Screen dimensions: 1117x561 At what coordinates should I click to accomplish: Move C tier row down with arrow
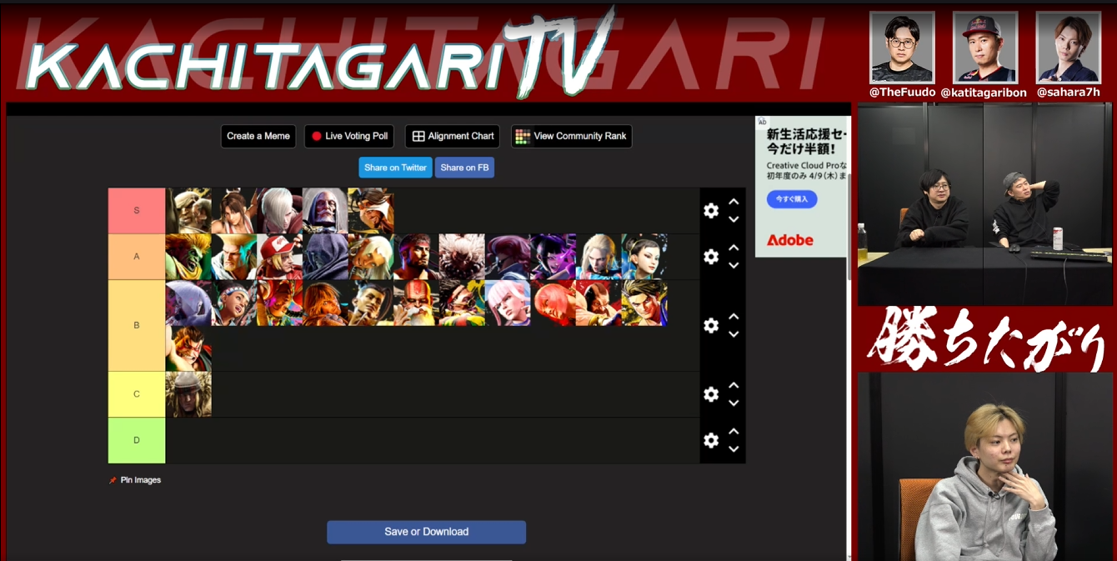click(734, 403)
